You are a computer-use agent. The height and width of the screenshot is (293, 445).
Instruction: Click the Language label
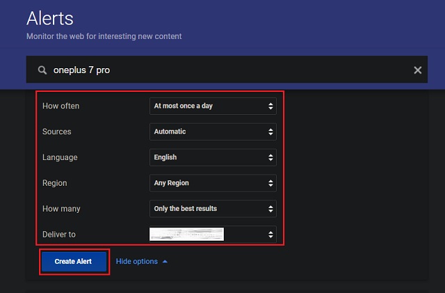[60, 157]
